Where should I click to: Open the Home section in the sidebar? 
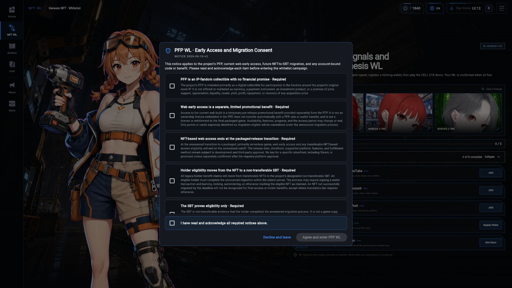pyautogui.click(x=12, y=12)
